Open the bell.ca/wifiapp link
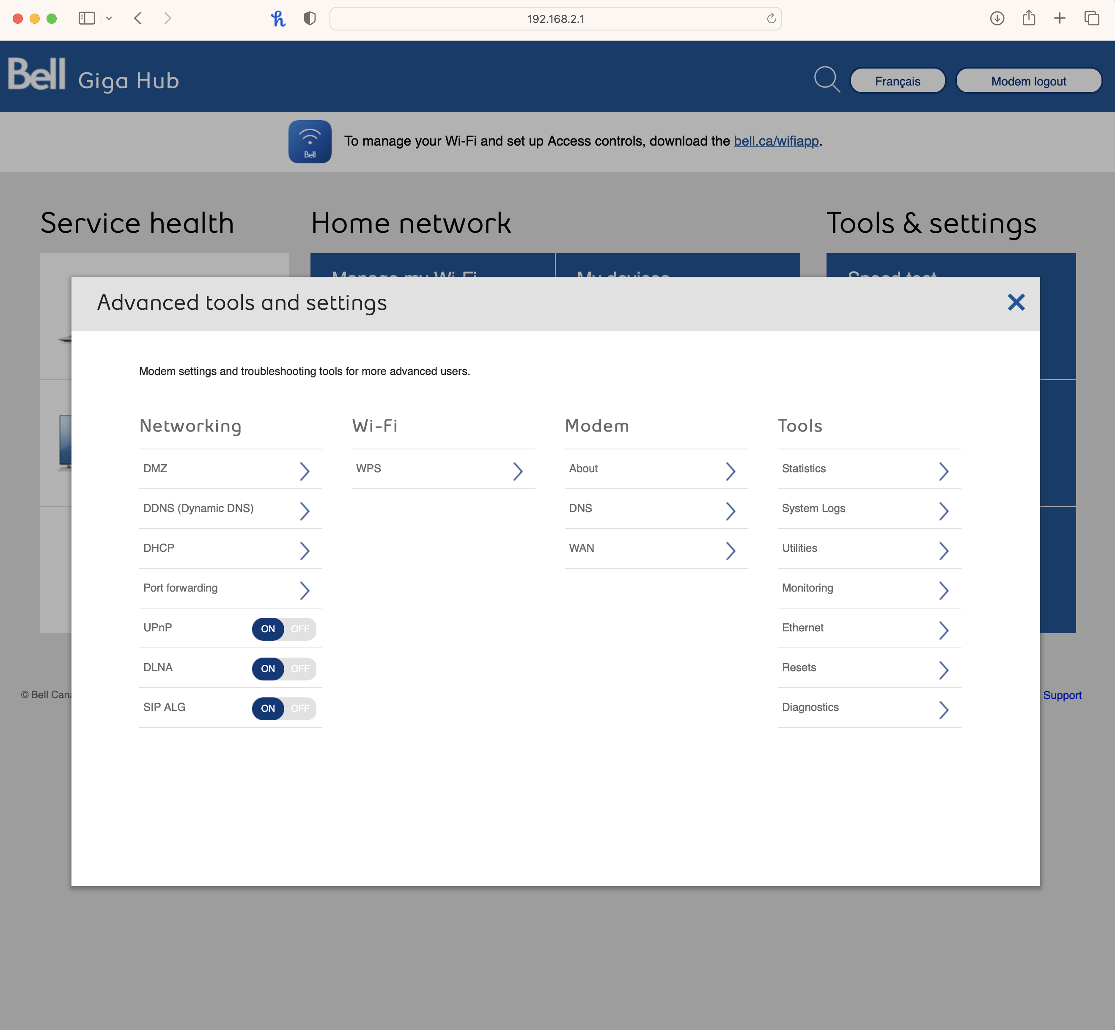This screenshot has height=1030, width=1115. click(776, 141)
